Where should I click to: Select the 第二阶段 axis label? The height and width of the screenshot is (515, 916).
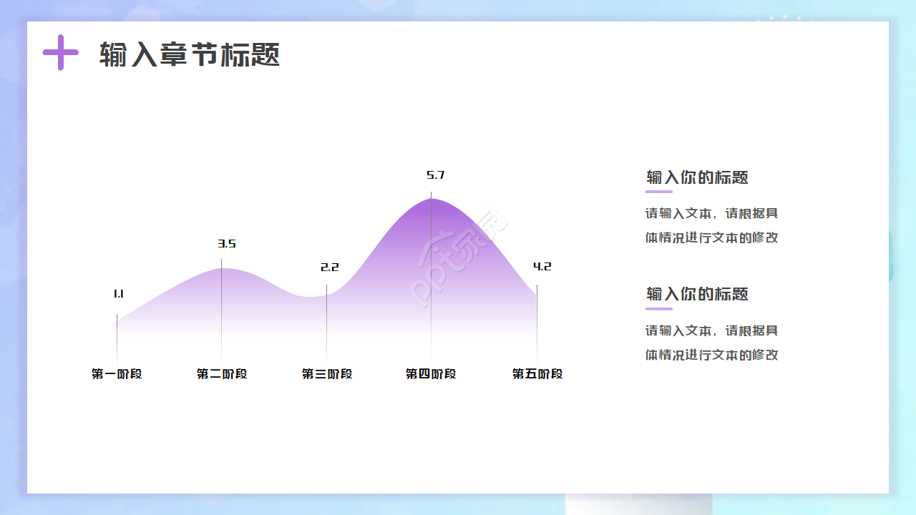[x=223, y=373]
